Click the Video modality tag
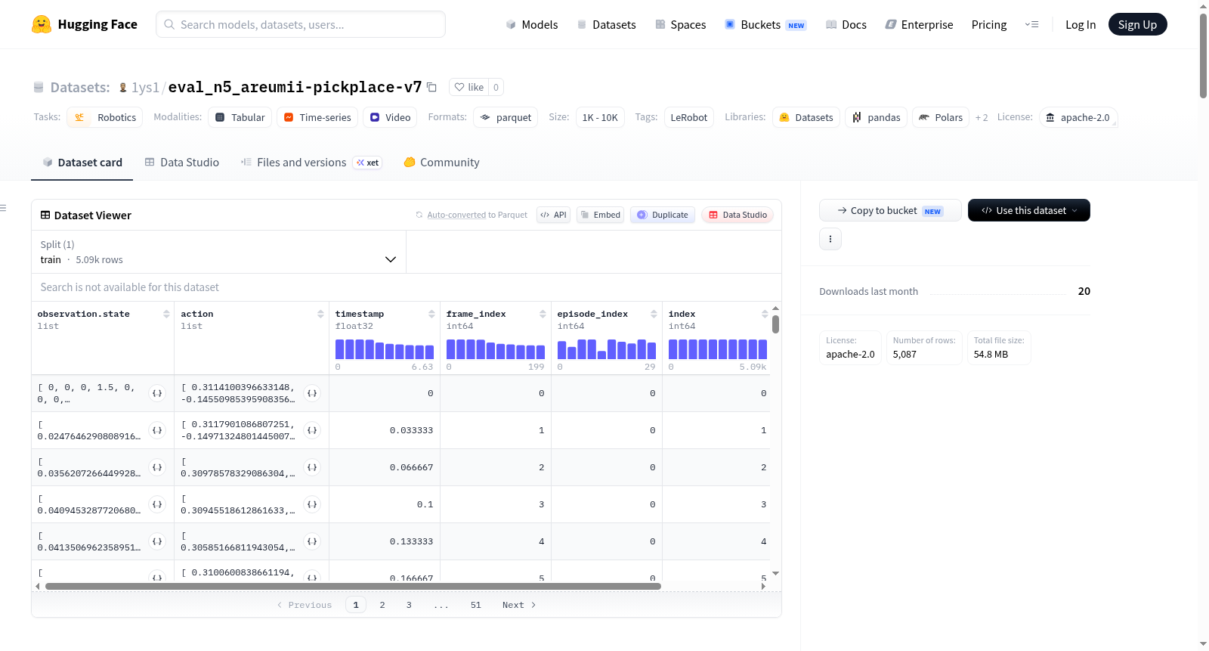Image resolution: width=1209 pixels, height=651 pixels. point(390,117)
